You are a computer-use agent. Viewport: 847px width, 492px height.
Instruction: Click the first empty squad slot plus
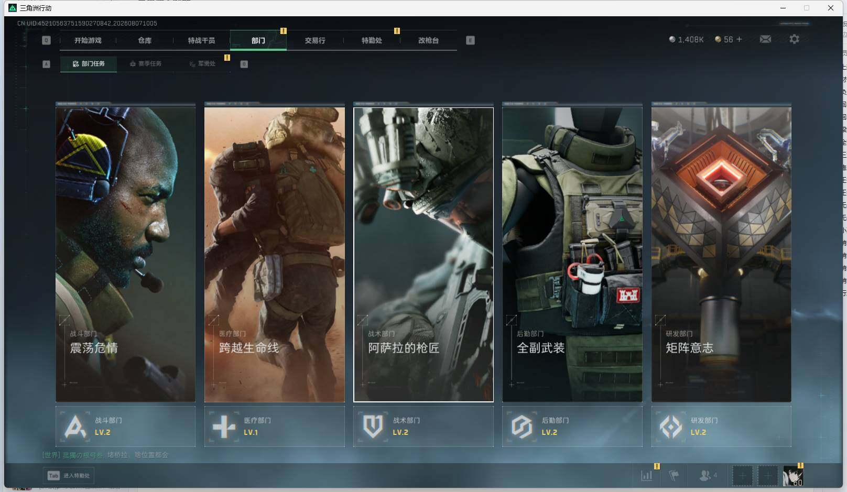point(742,476)
